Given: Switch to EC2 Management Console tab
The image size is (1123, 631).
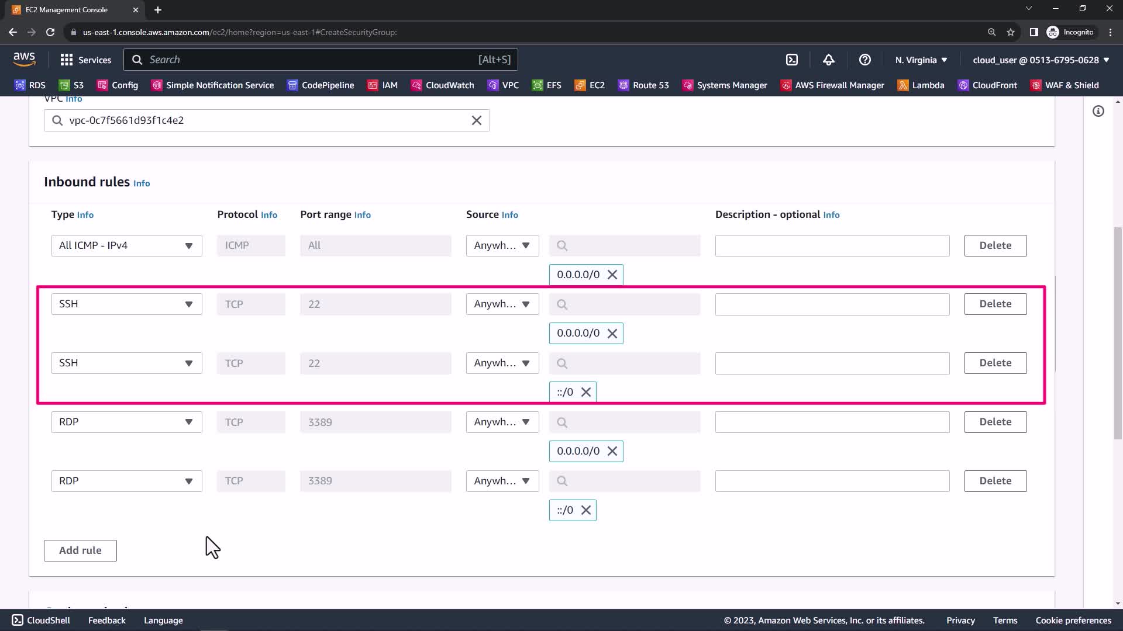Looking at the screenshot, I should point(67,10).
